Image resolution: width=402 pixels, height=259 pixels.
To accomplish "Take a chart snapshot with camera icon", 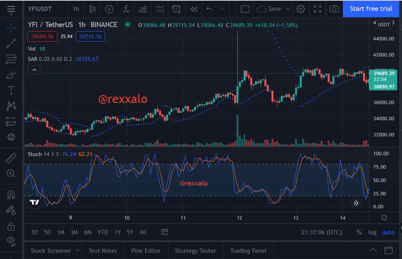I will 334,9.
